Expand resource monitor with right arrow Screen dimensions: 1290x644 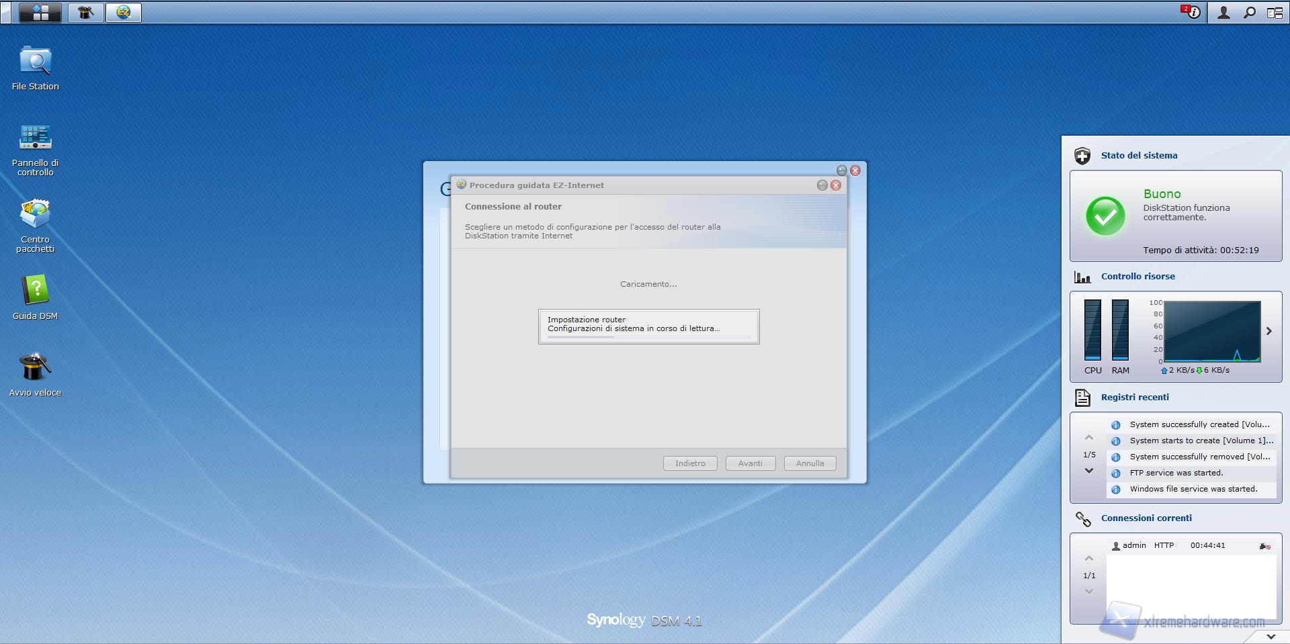click(1268, 331)
